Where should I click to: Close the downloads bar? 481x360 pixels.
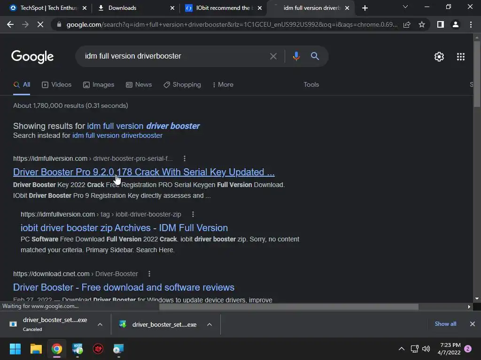tap(473, 324)
